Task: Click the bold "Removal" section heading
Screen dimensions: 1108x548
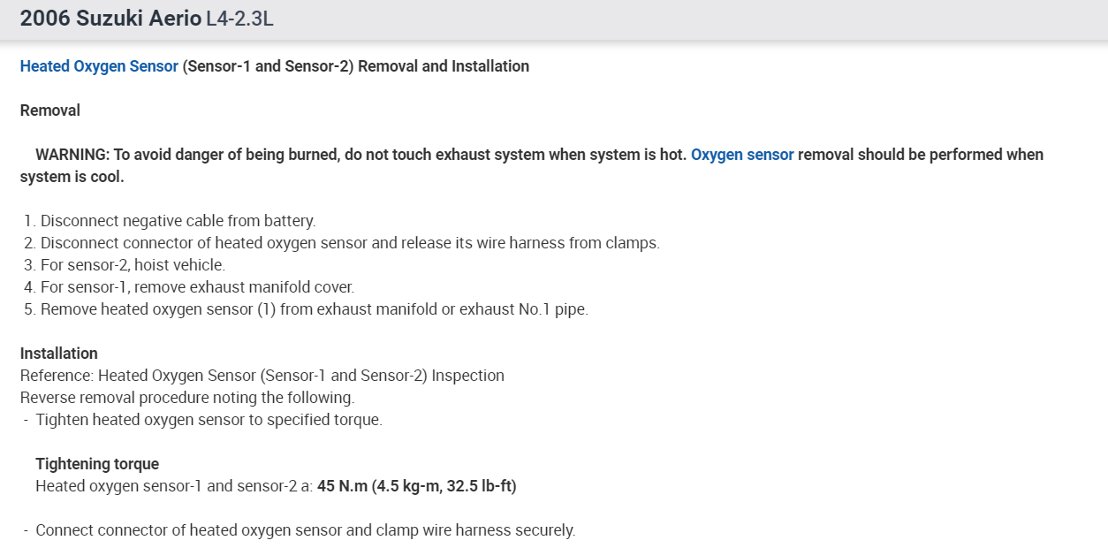Action: click(x=49, y=110)
